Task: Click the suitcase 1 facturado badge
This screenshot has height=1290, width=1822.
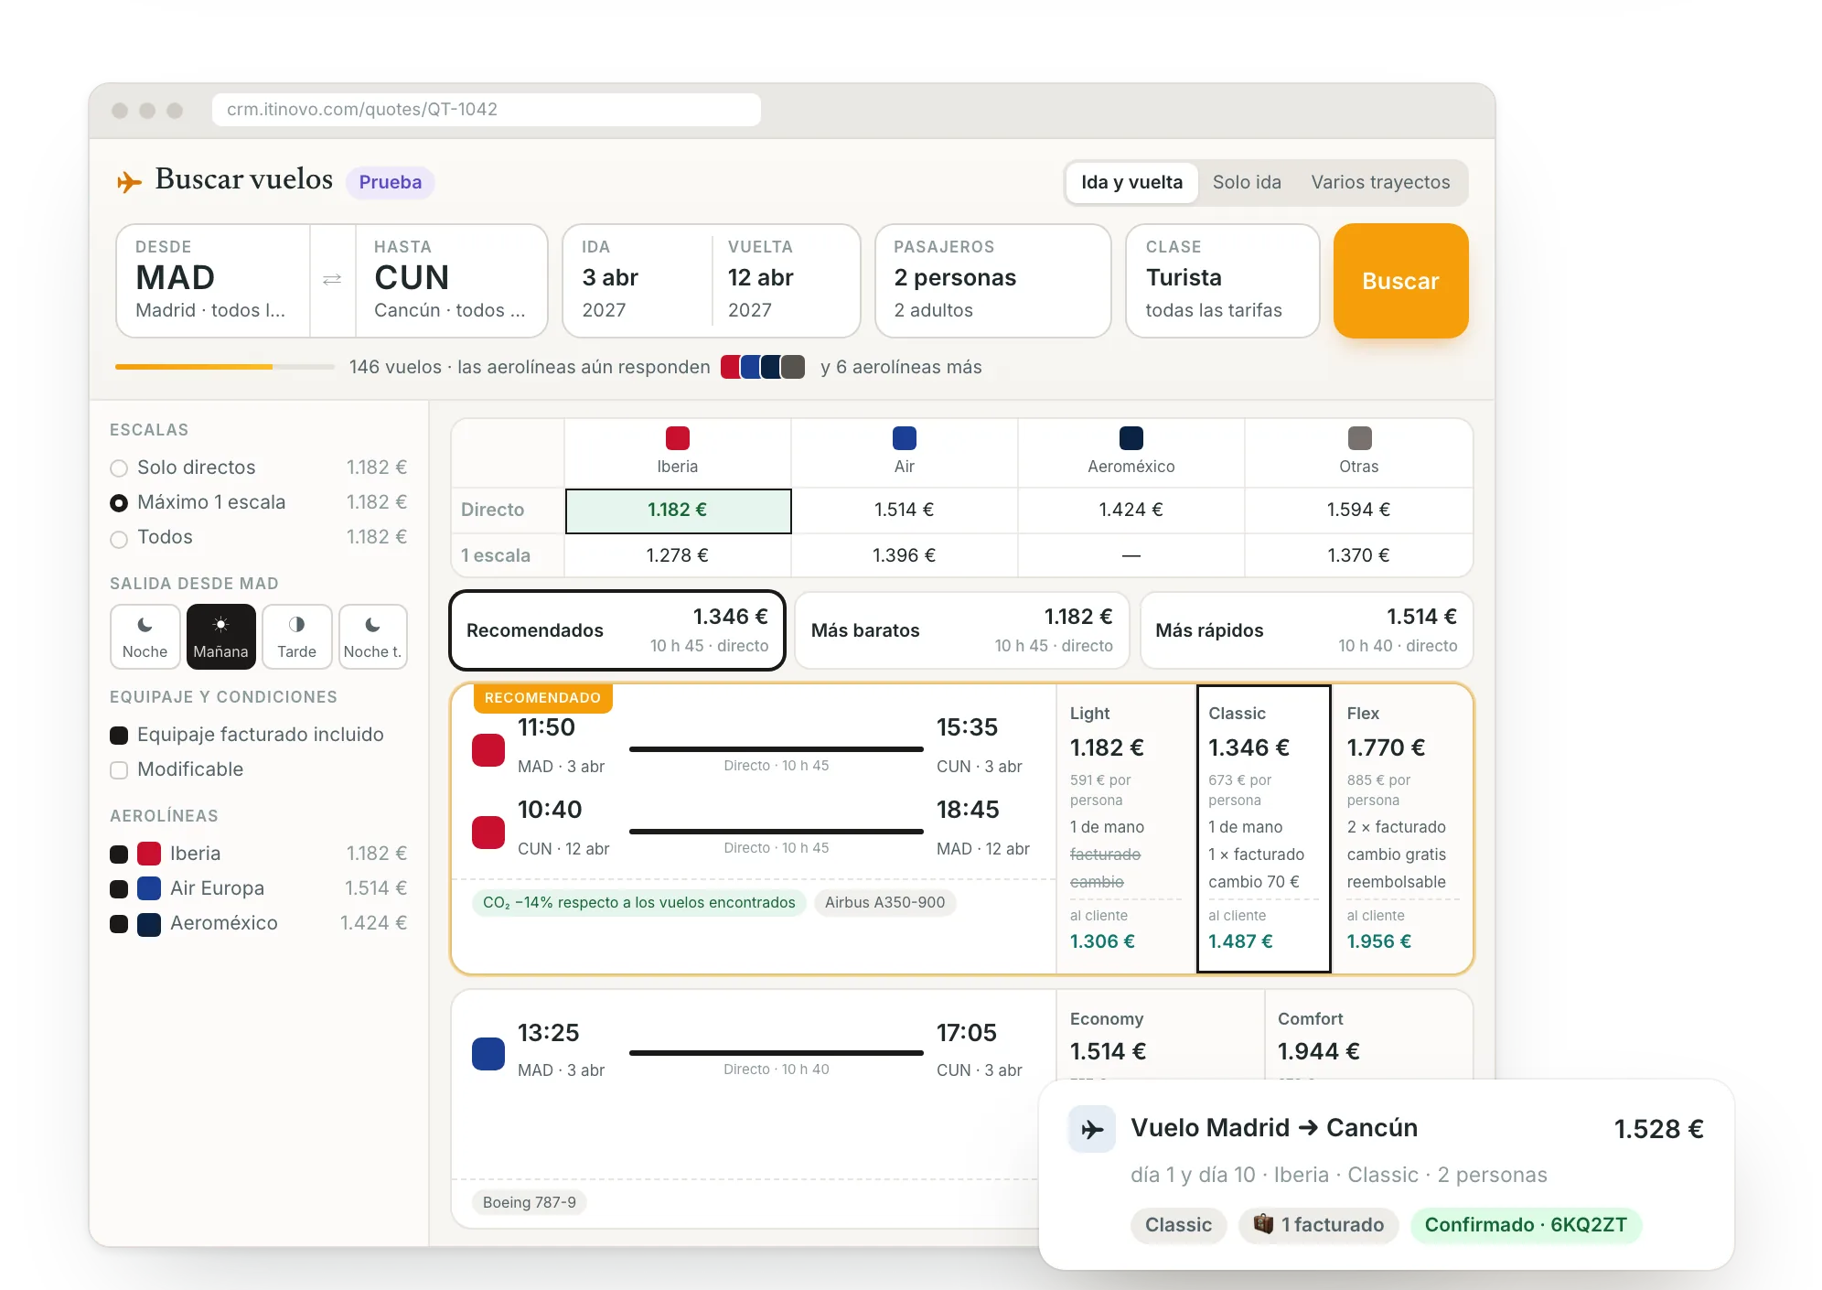Action: pos(1318,1225)
